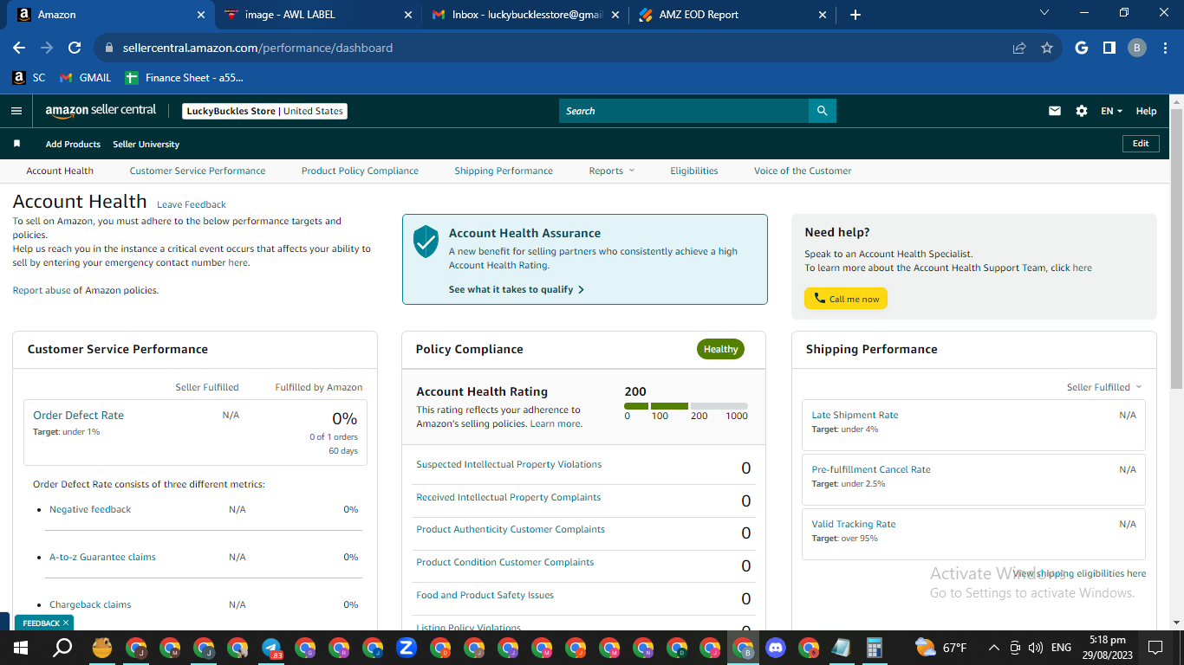The image size is (1184, 665).
Task: Reload the Seller Central page
Action: 75,48
